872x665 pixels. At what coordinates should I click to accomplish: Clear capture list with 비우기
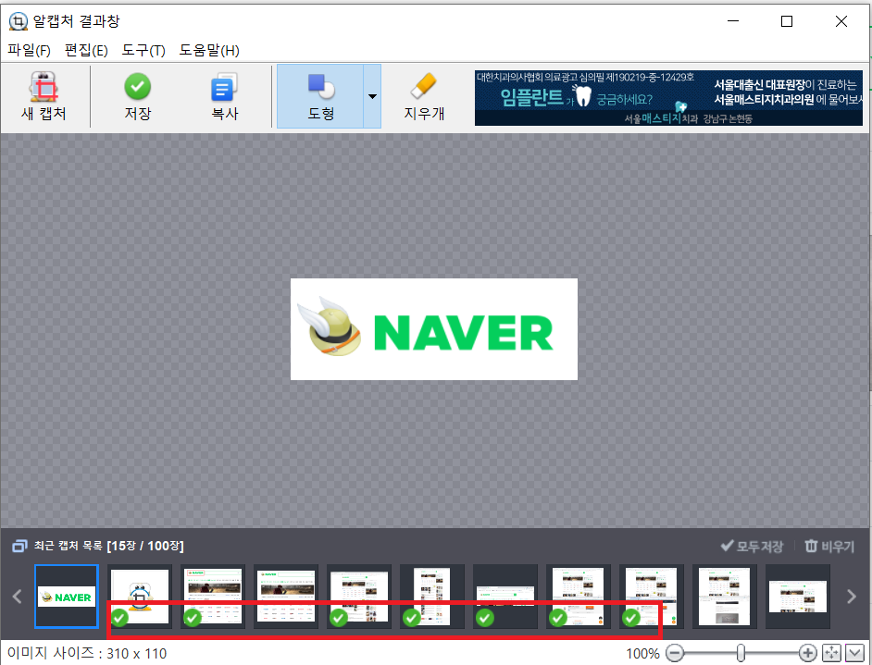coord(829,546)
